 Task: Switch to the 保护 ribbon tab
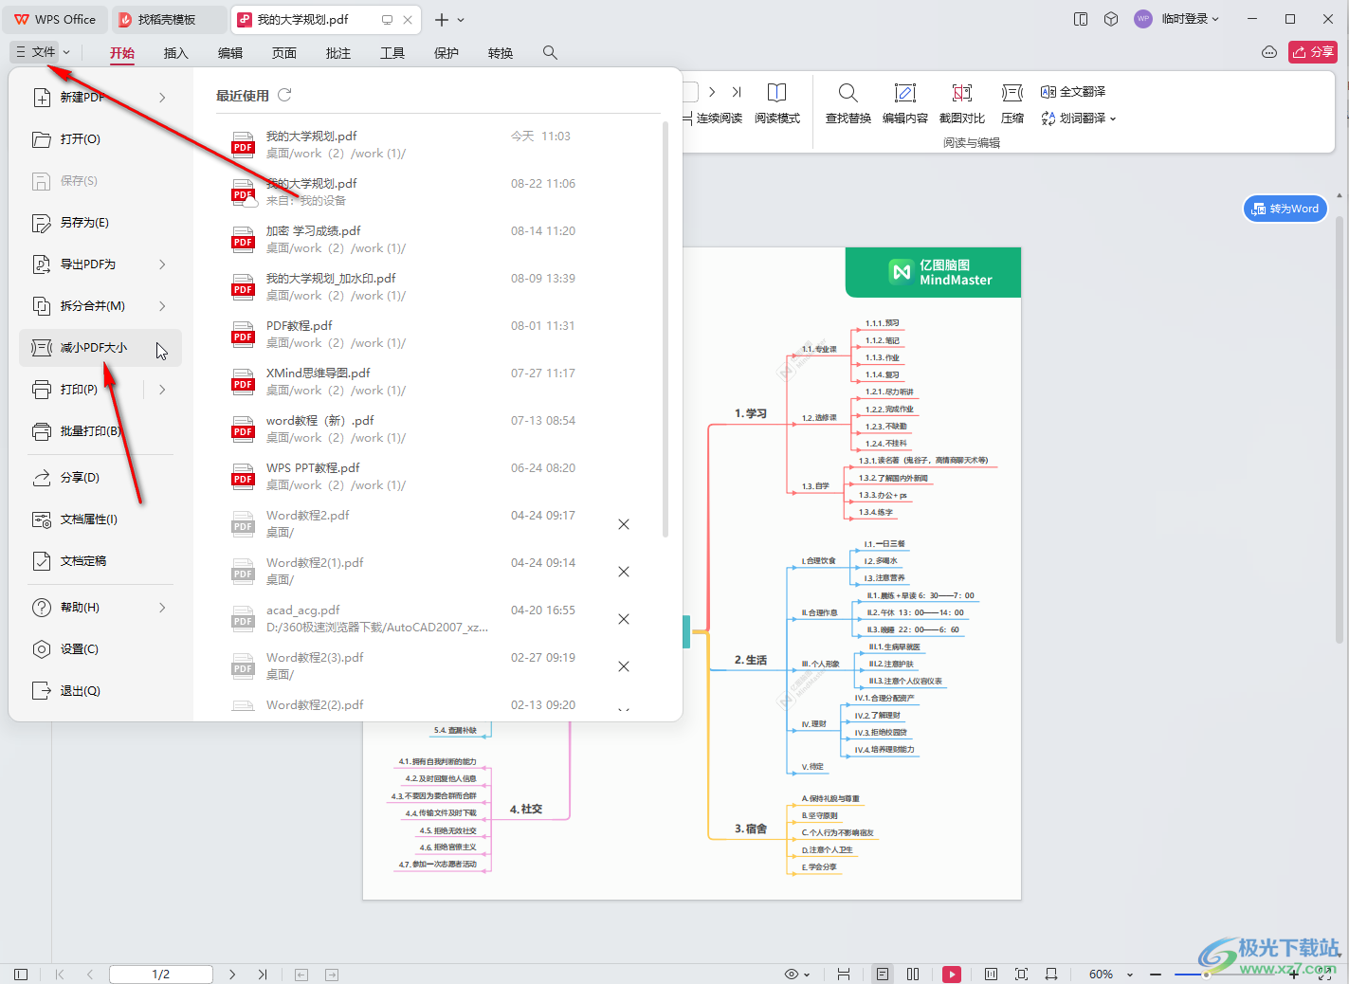pos(447,53)
